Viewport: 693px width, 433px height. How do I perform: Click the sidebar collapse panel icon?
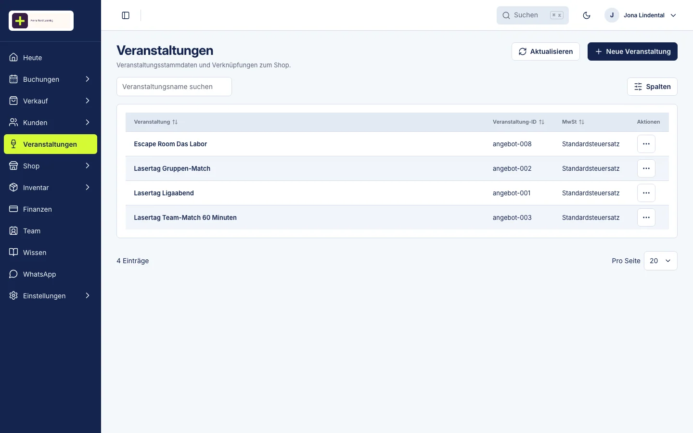(x=126, y=15)
